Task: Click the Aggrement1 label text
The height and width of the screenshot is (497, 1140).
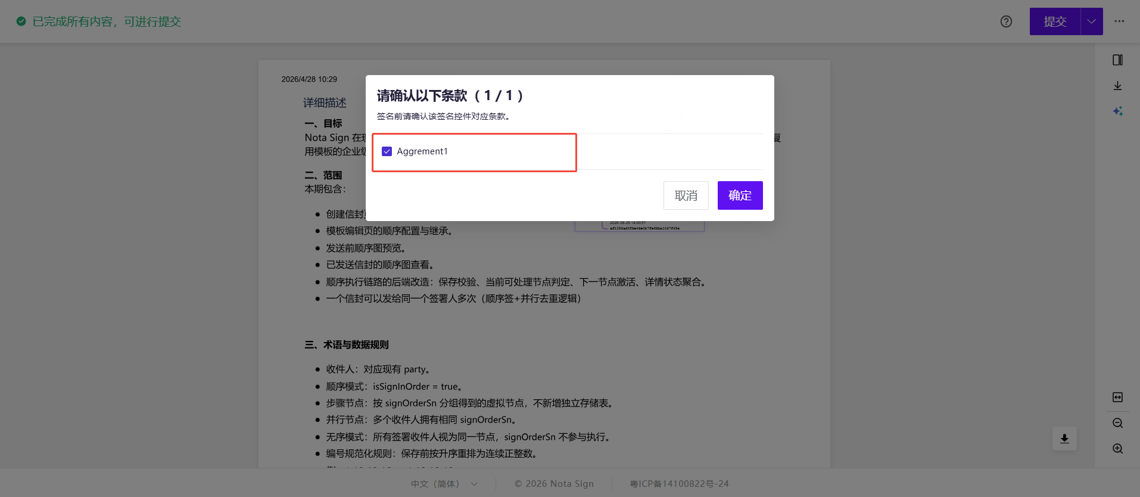Action: 422,151
